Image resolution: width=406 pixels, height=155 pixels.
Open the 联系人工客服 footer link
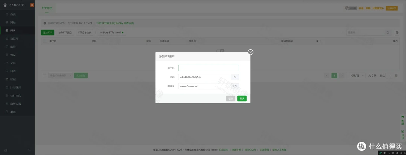click(x=279, y=150)
